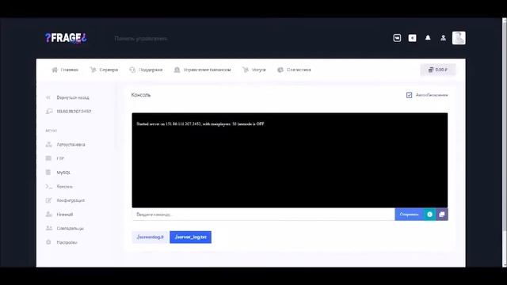This screenshot has width=507, height=285.
Task: Open Статистика in the top navigation
Action: click(294, 70)
